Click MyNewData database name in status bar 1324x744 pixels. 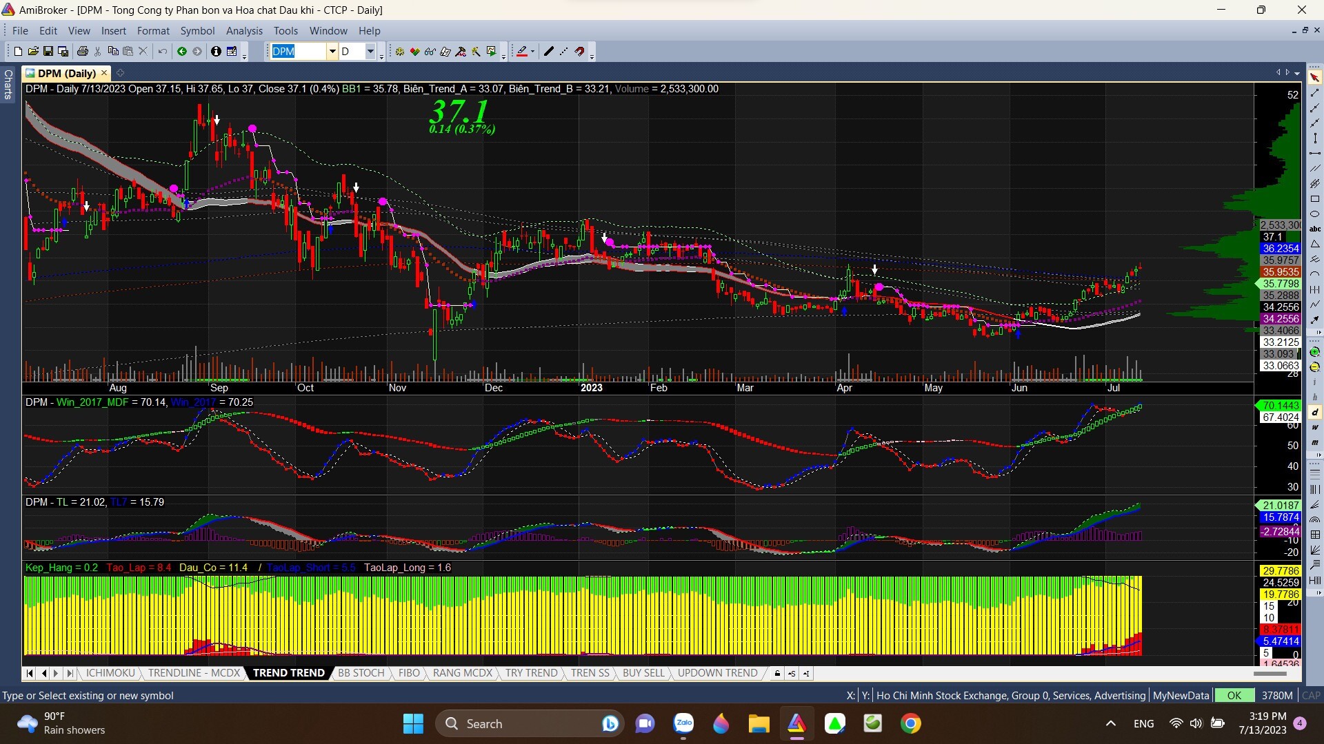1181,695
